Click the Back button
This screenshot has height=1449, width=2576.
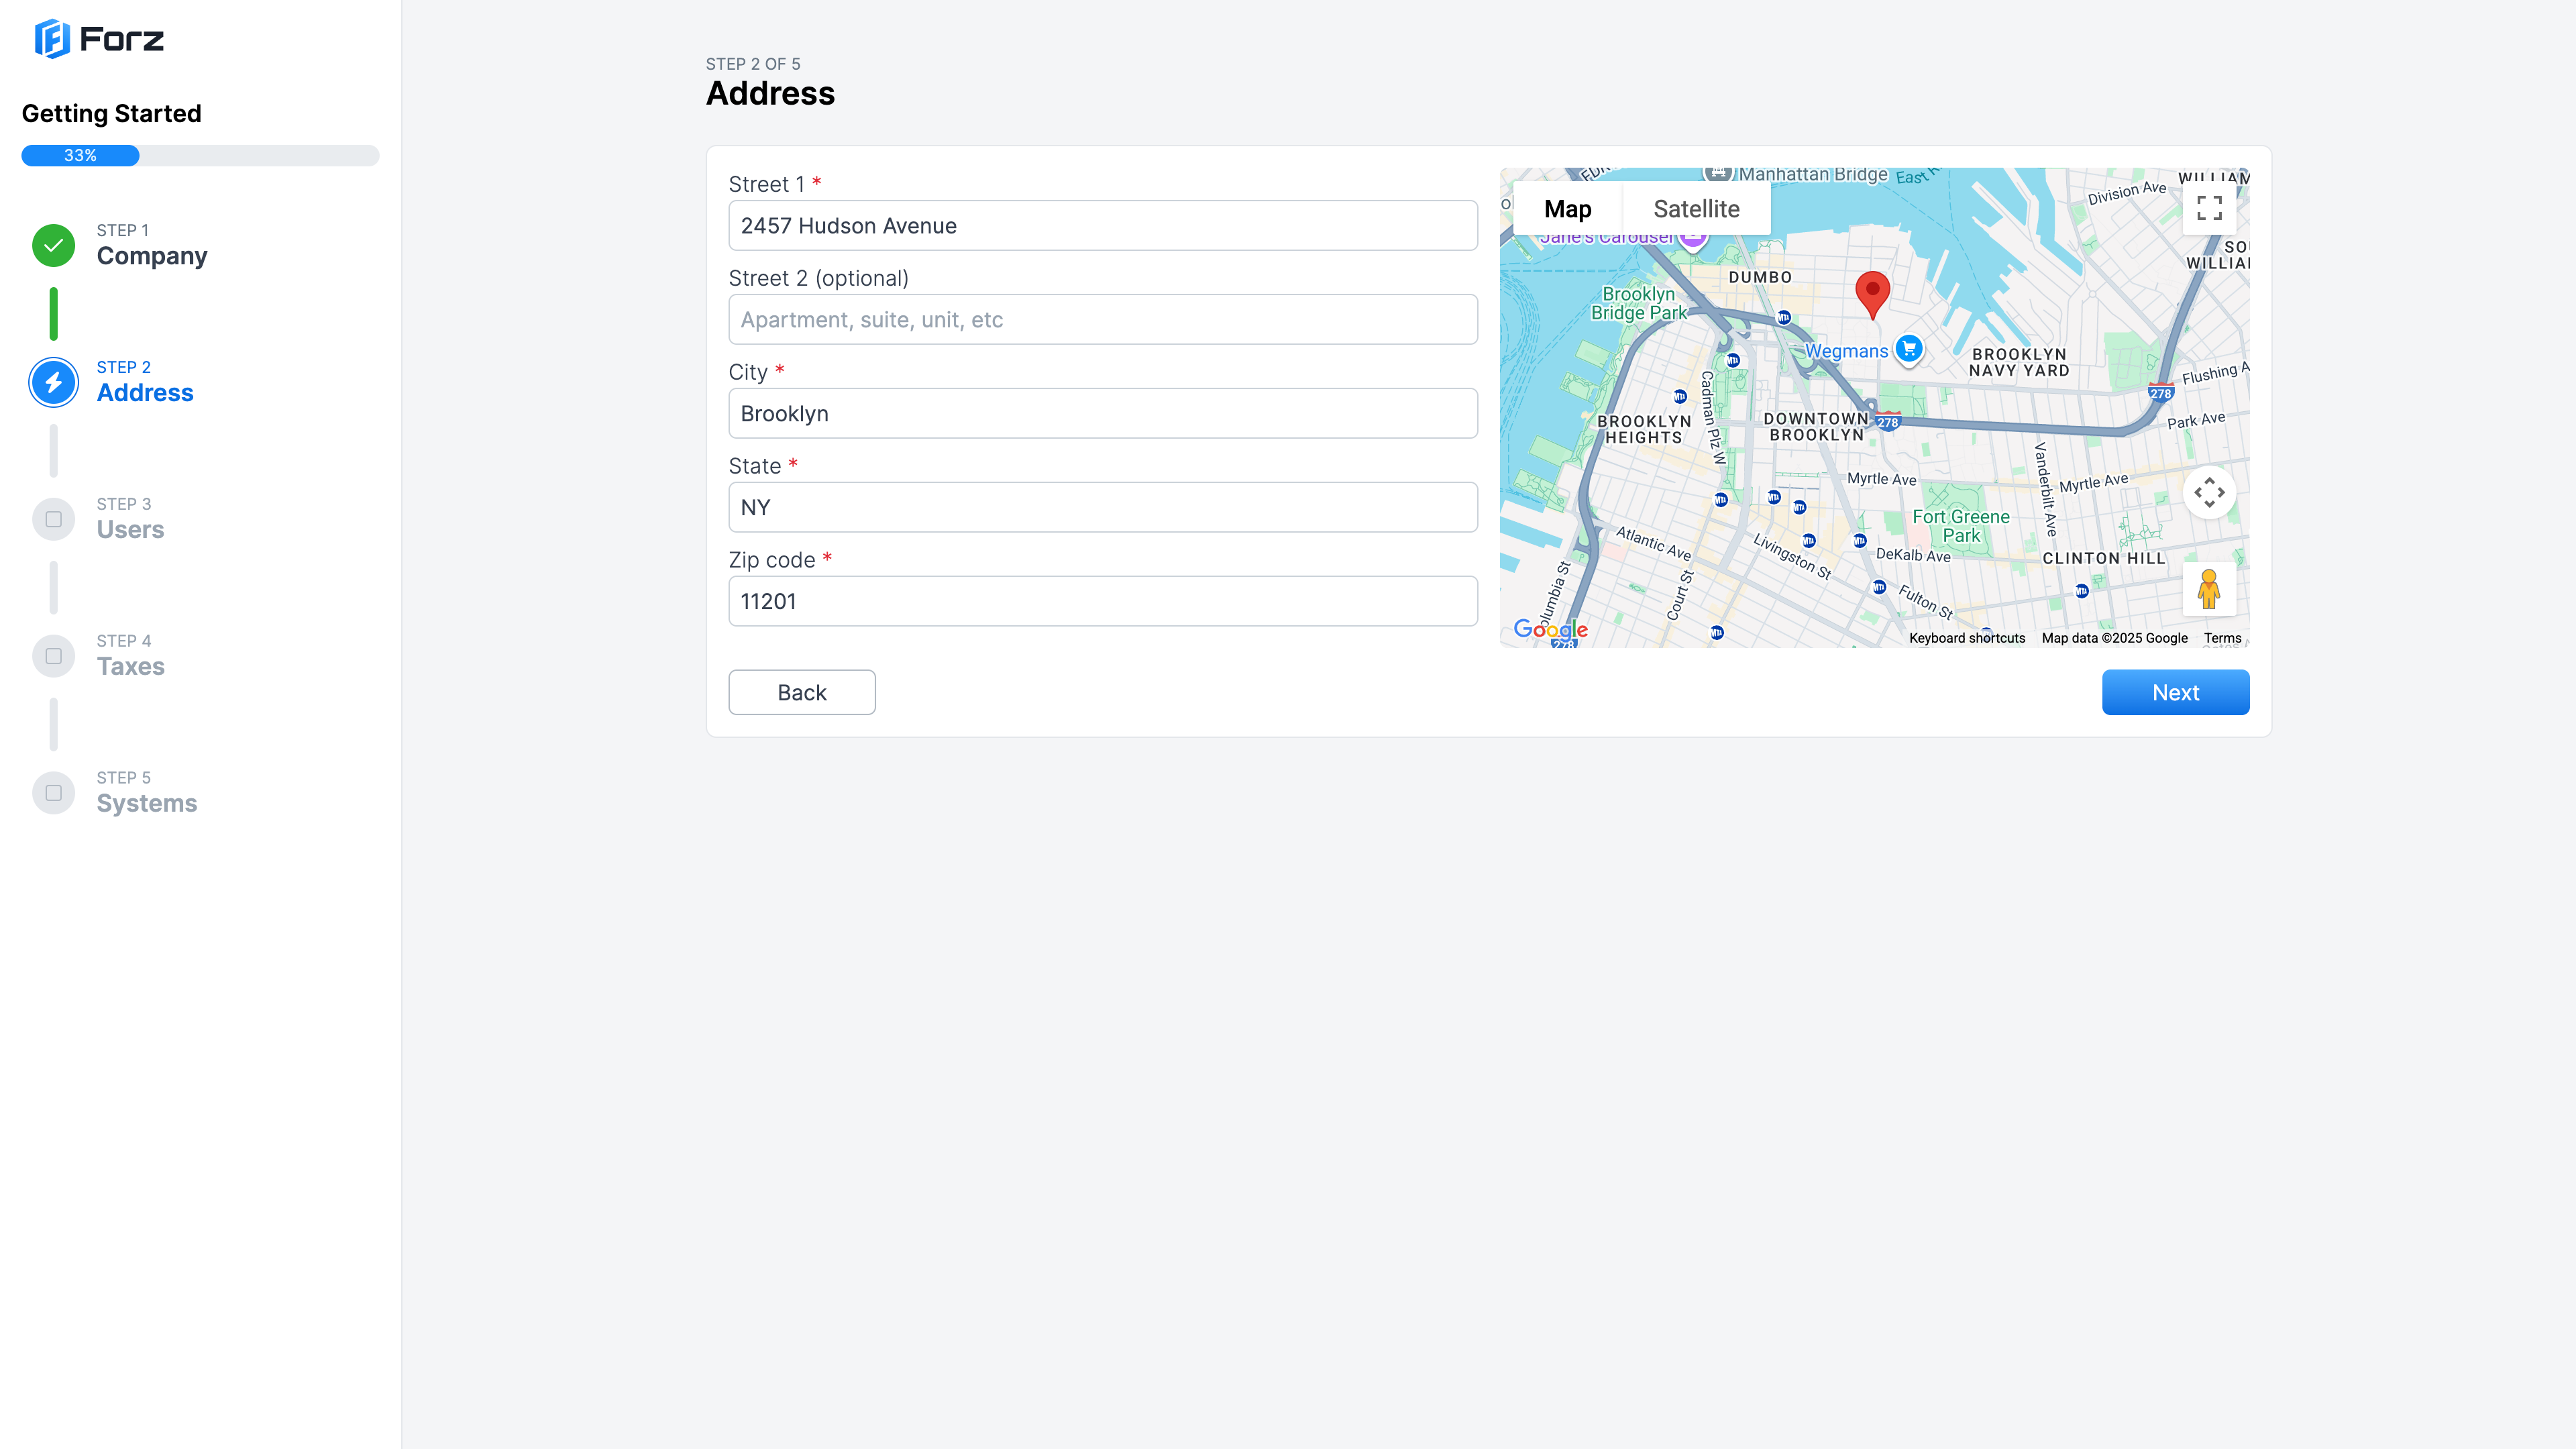coord(802,692)
